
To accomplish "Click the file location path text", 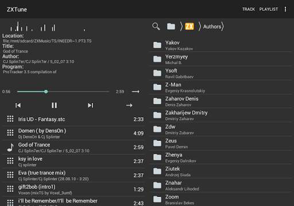I will point(47,41).
